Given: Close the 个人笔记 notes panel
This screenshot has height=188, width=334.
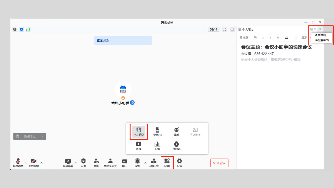Looking at the screenshot, I should coord(315,29).
